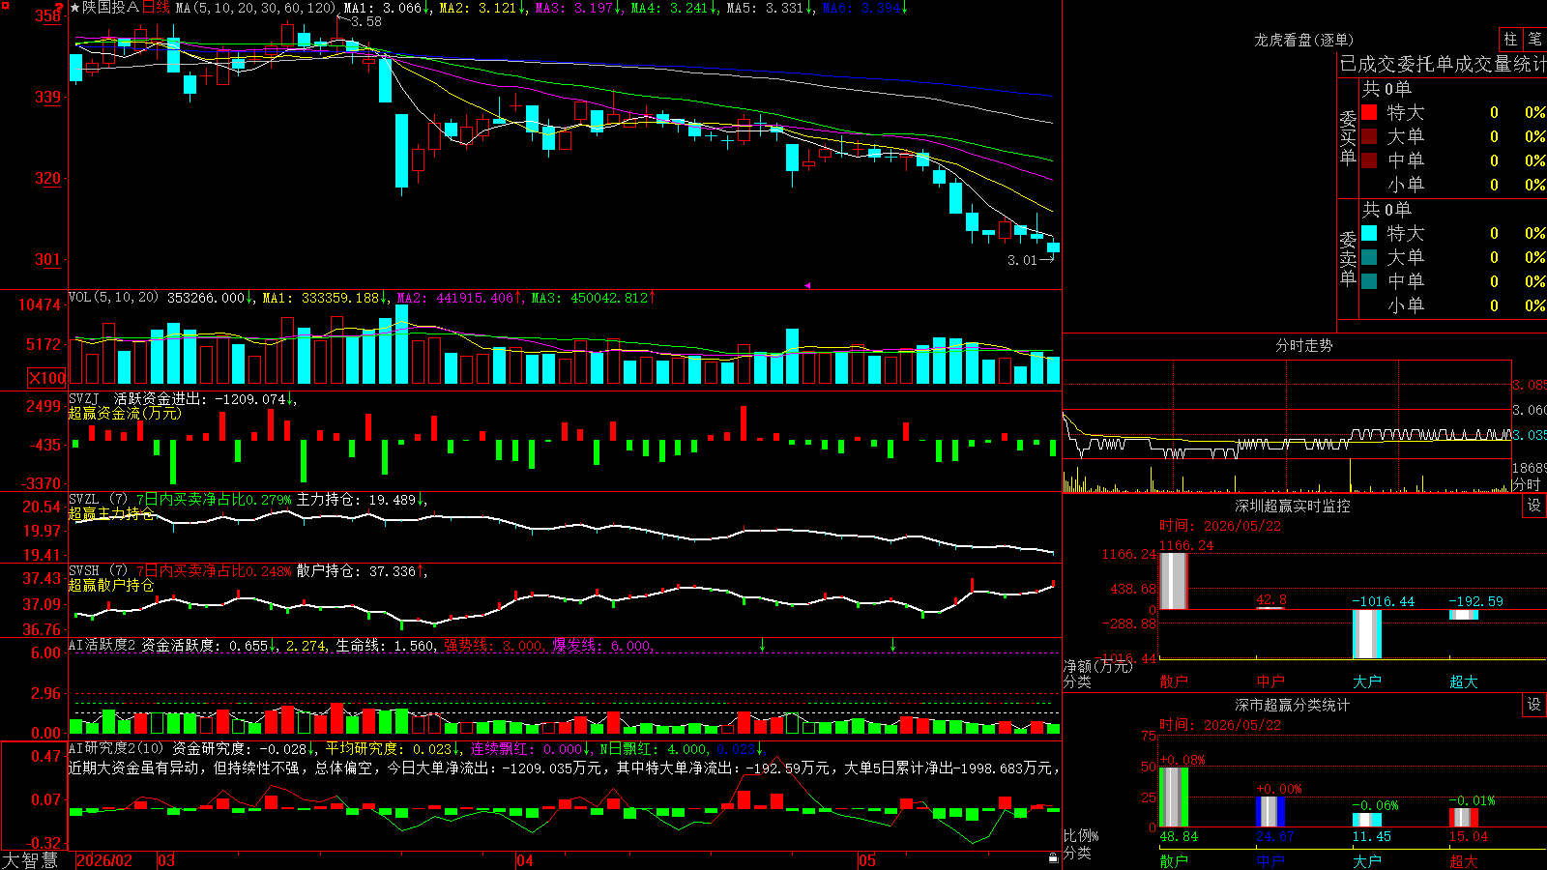Click 超大 category under 深市超赢分类统计 chart

coord(1464,861)
